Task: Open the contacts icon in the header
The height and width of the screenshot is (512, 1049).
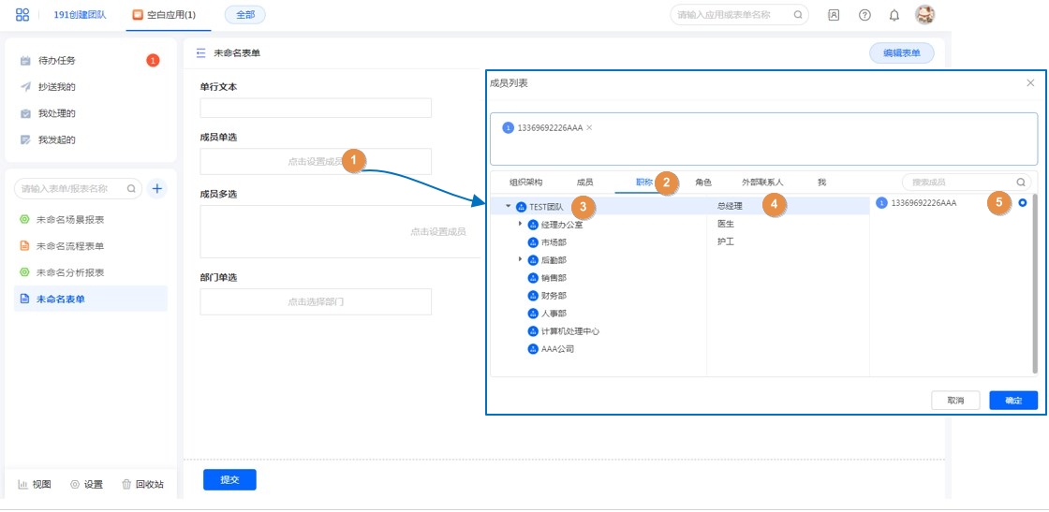Action: tap(834, 15)
